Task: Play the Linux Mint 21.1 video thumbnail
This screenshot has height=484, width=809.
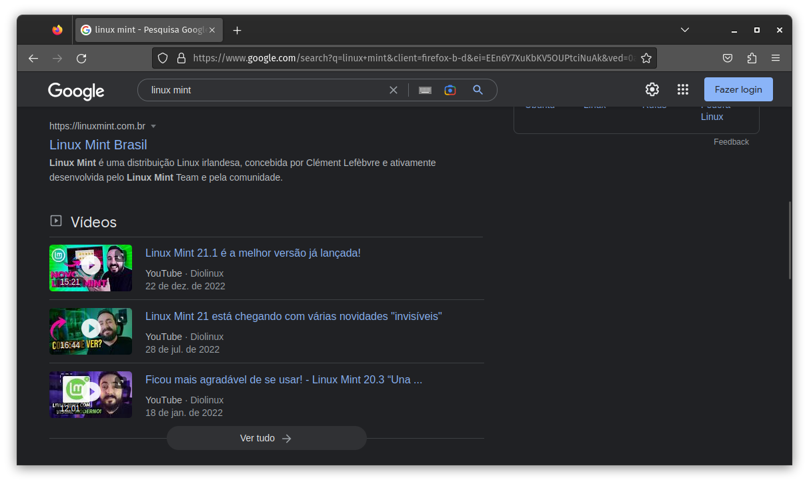Action: (91, 268)
